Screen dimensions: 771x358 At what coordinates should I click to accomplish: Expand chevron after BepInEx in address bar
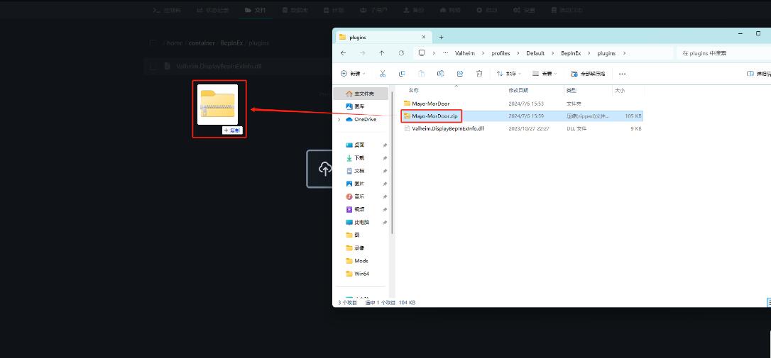589,53
